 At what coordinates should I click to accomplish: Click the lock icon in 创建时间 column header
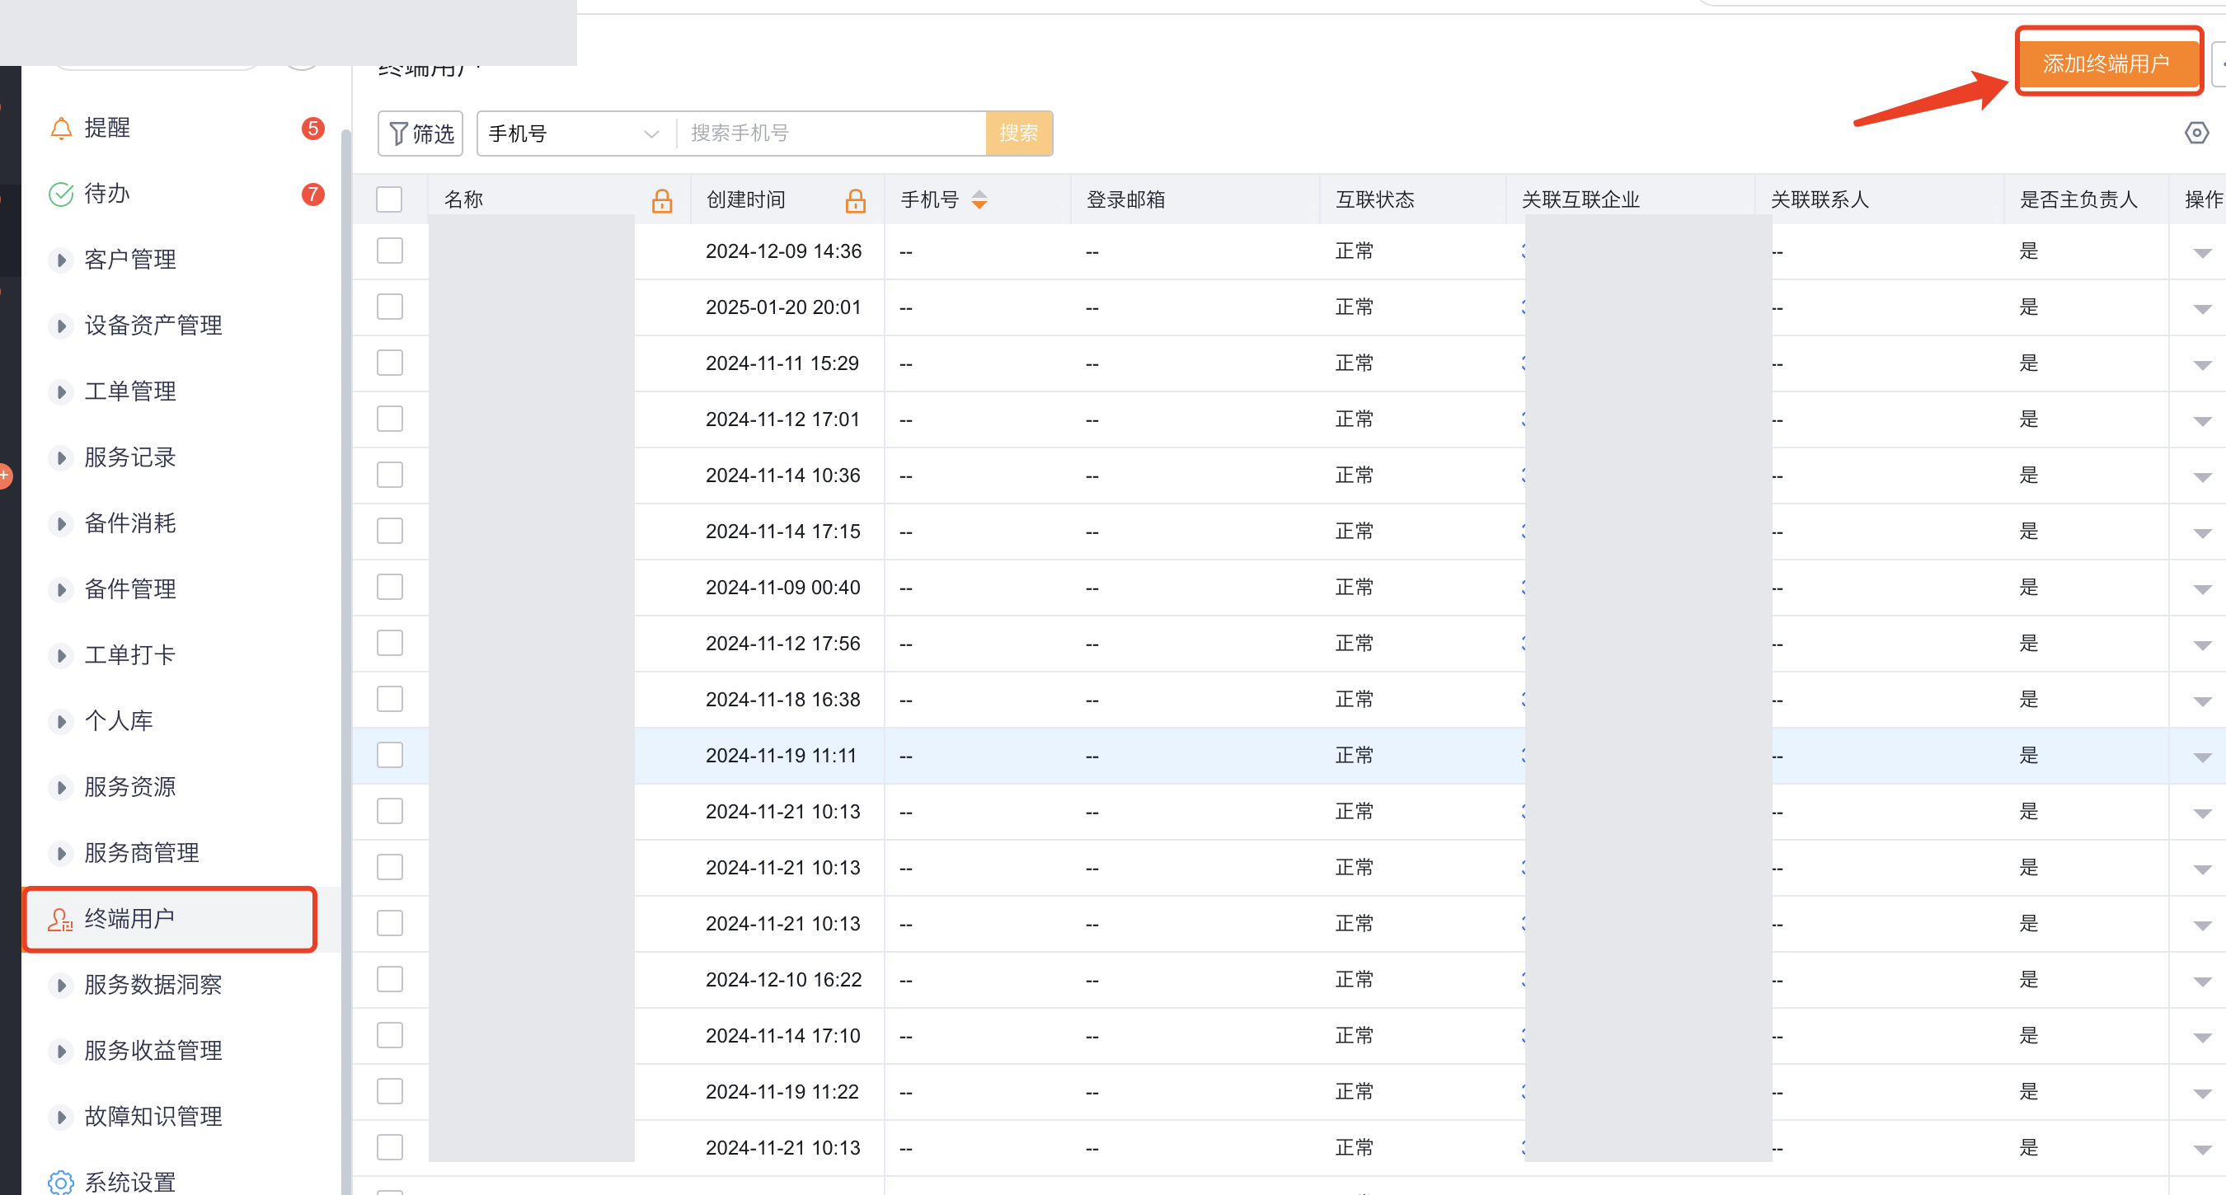pyautogui.click(x=856, y=200)
